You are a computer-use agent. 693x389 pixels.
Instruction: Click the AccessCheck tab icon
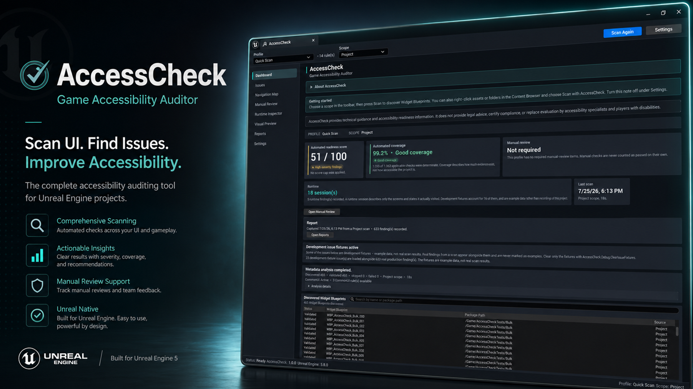click(265, 44)
